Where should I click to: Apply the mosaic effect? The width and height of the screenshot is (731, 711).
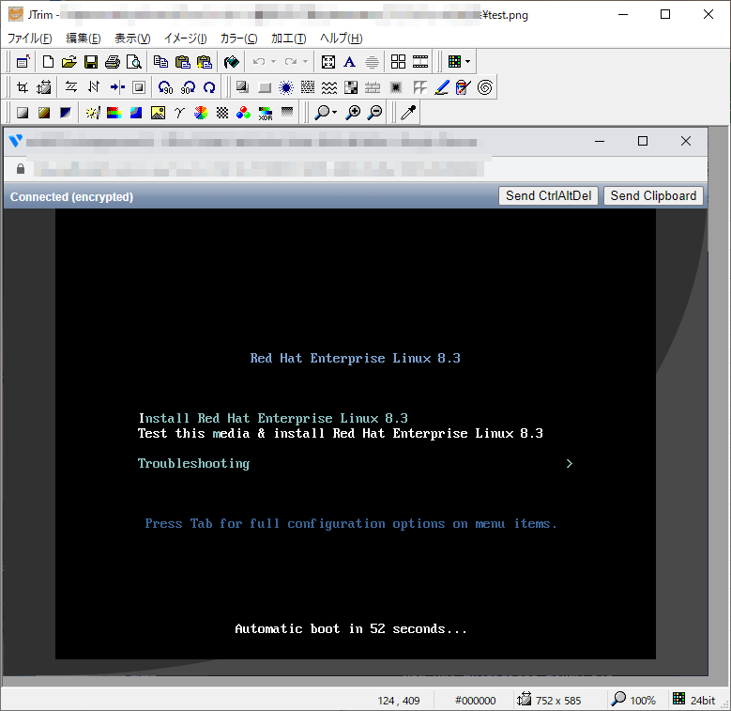351,87
